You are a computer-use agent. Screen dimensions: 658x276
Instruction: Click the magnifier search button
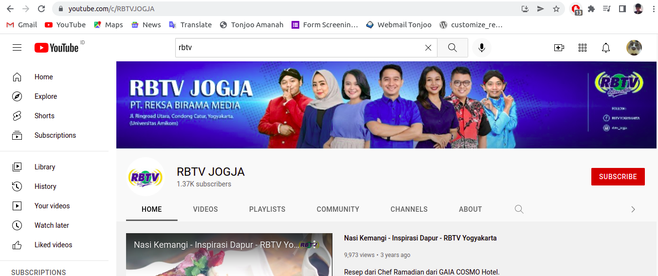[453, 48]
